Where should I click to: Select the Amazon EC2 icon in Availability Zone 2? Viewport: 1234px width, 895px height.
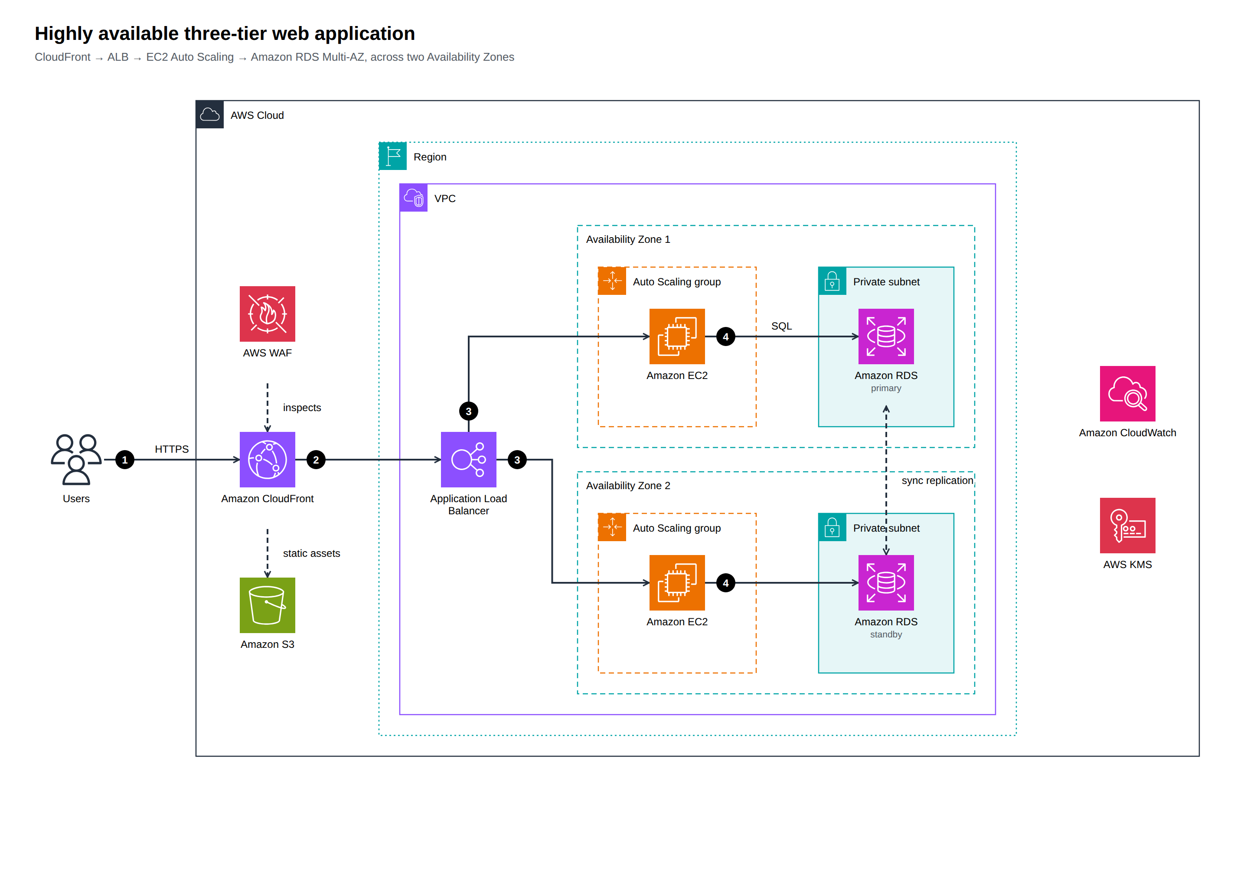(677, 583)
